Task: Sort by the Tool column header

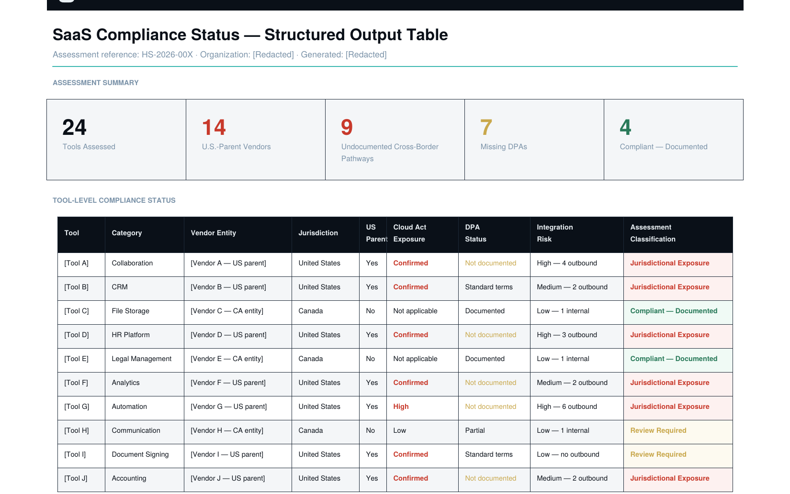Action: [x=72, y=233]
